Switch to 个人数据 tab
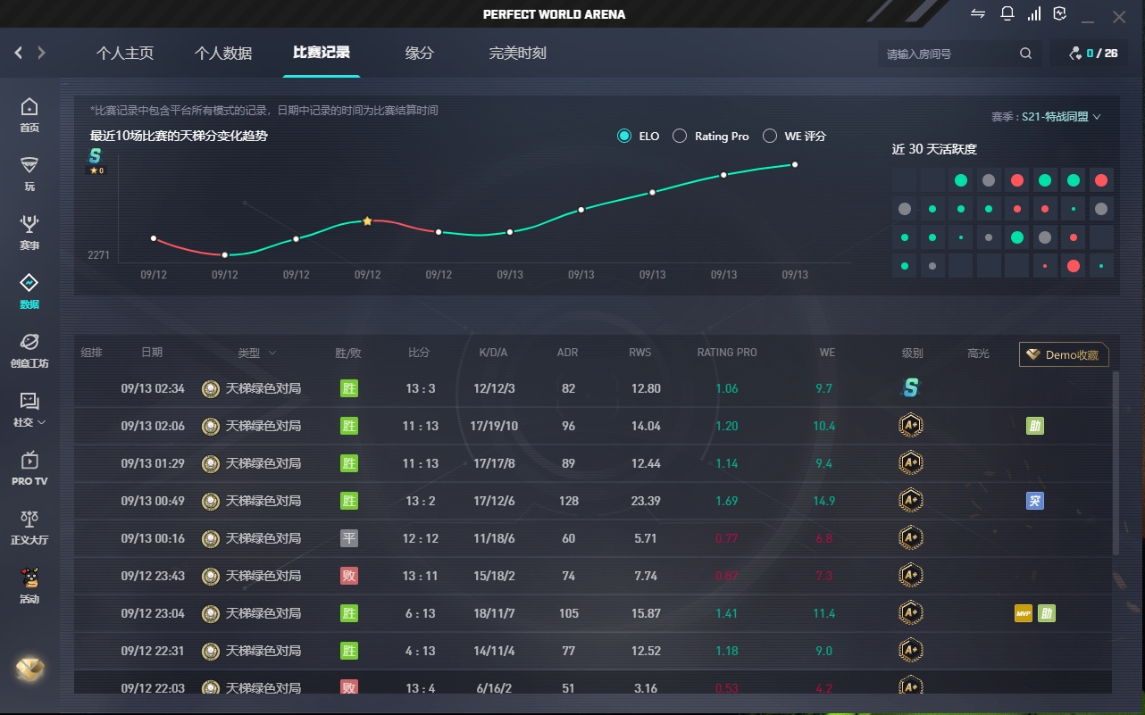This screenshot has width=1145, height=715. click(x=223, y=54)
